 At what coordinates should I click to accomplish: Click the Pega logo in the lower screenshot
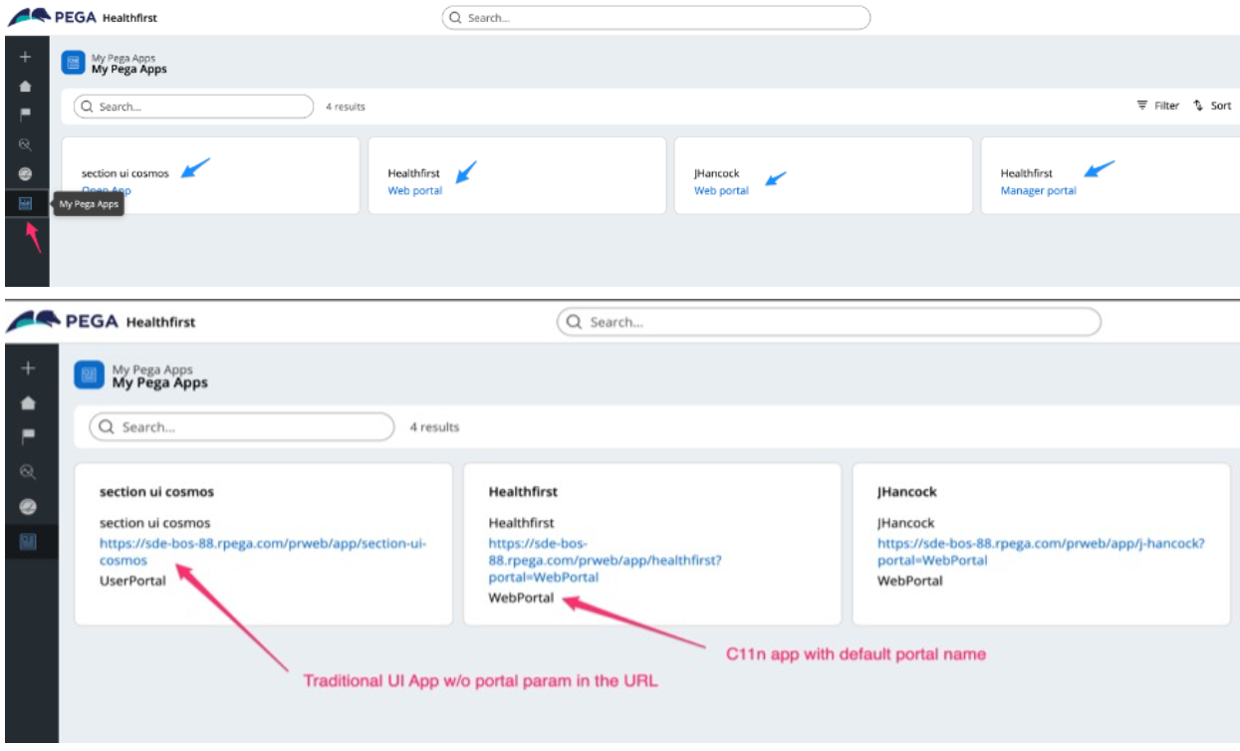coord(62,322)
